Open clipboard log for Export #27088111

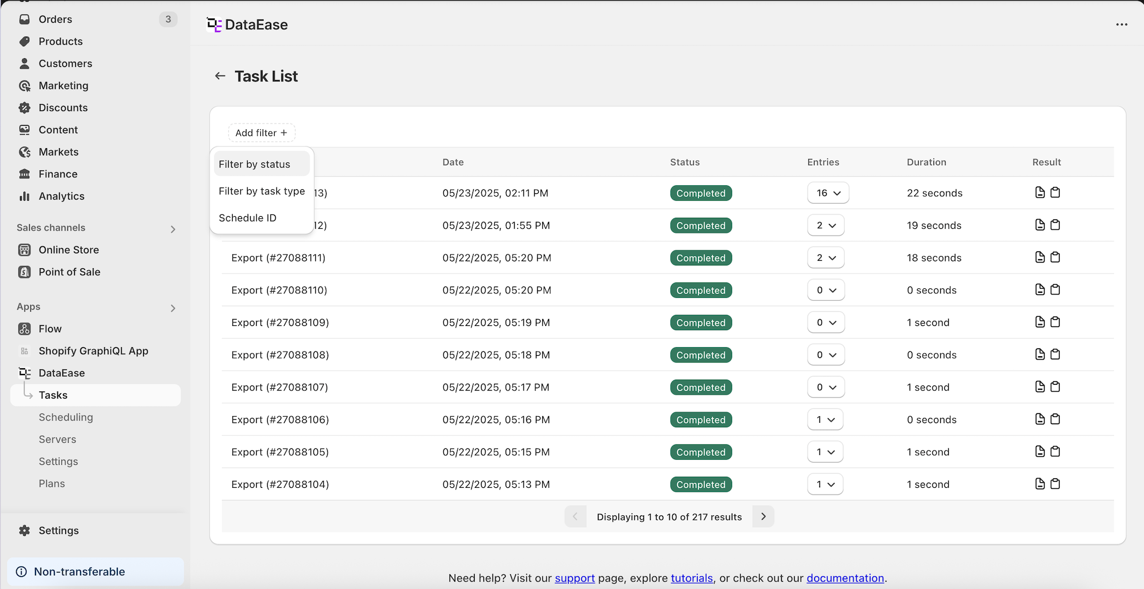tap(1055, 257)
